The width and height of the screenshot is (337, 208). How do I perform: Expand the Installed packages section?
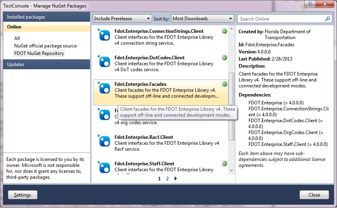(x=47, y=17)
